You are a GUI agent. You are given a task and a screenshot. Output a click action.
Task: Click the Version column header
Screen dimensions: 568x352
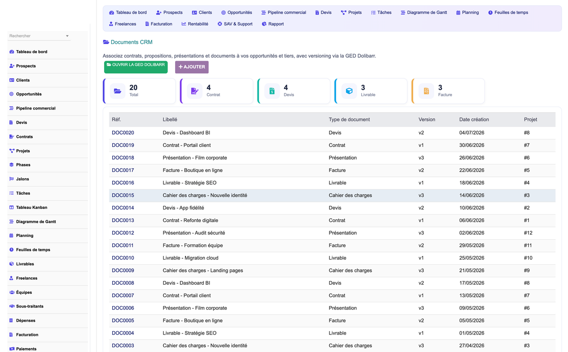427,119
